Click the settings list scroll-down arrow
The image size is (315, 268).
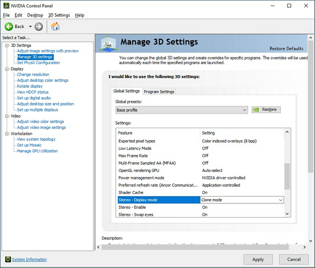coord(287,214)
